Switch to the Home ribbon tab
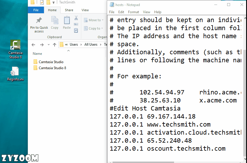 [52, 10]
